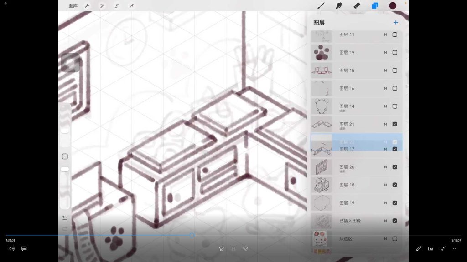Open blend mode N of layer 16
The height and width of the screenshot is (262, 467).
coord(385,89)
